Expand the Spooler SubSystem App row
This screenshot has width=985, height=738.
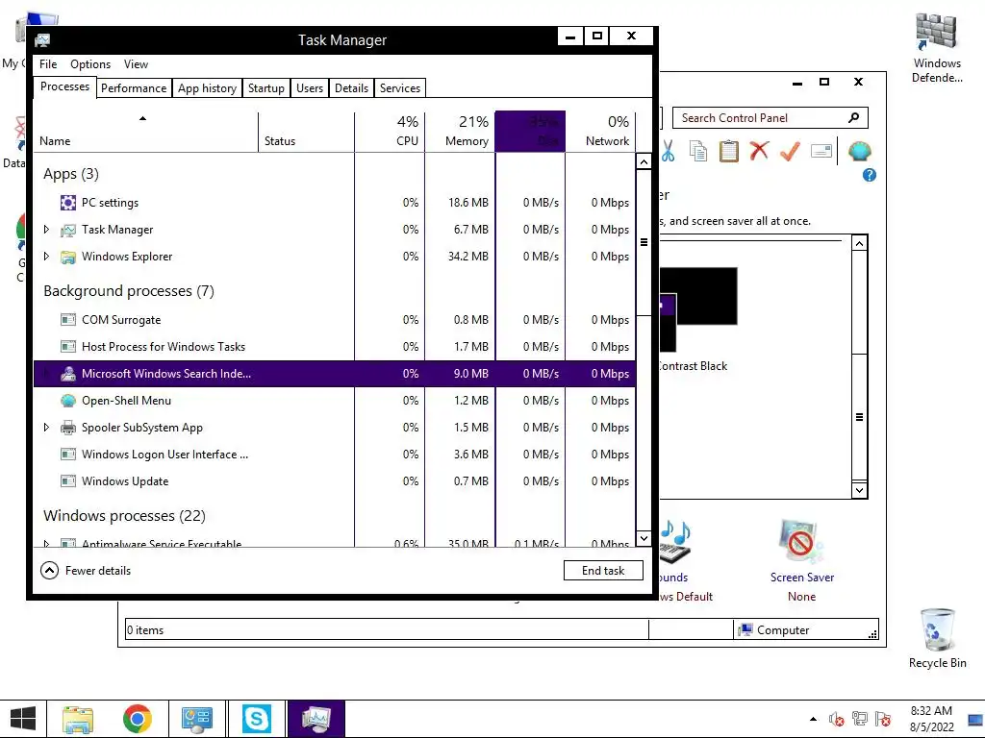(x=46, y=428)
